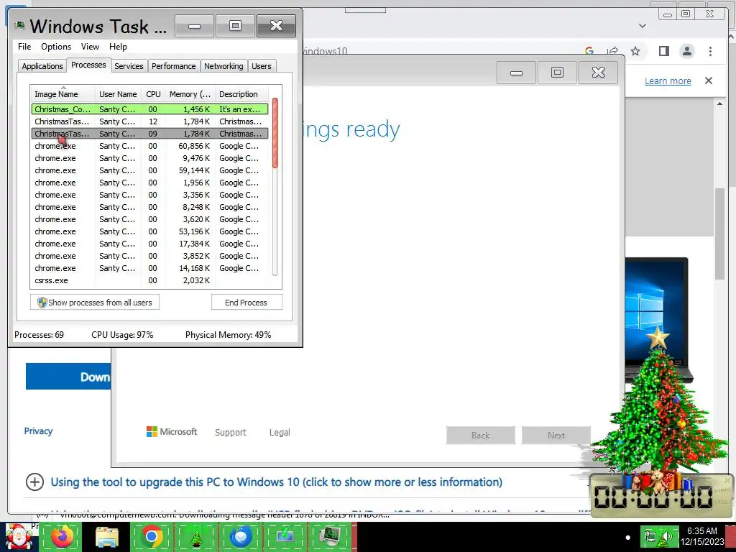The image size is (736, 552).
Task: Click the Task Manager title bar icon
Action: pyautogui.click(x=19, y=25)
